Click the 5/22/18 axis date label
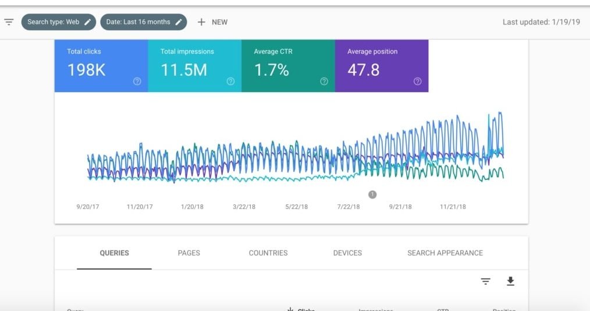The height and width of the screenshot is (311, 590). point(297,207)
